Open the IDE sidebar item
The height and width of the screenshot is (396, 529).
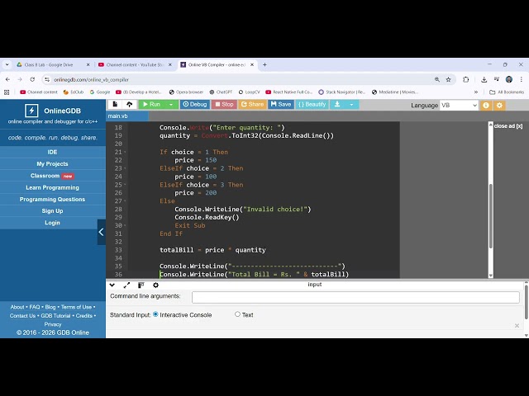52,152
